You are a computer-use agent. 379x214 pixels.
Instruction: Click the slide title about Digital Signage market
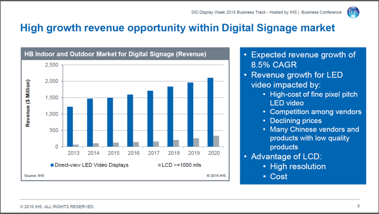[x=178, y=28]
